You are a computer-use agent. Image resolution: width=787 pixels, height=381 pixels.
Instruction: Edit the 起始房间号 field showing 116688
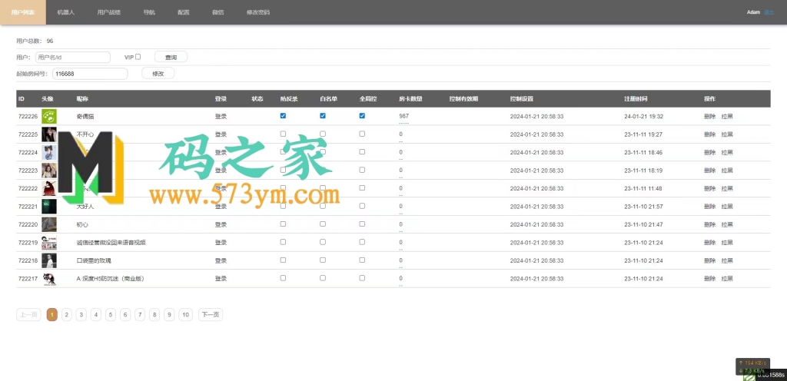[90, 73]
